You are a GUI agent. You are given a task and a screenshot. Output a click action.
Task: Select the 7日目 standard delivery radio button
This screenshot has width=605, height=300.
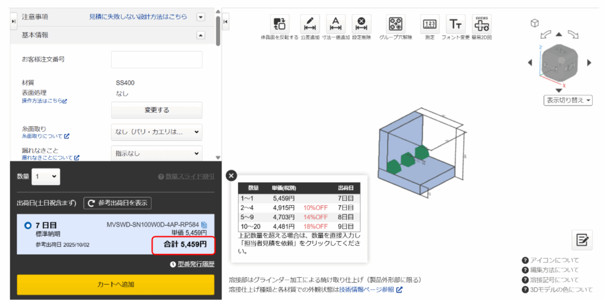tap(28, 226)
